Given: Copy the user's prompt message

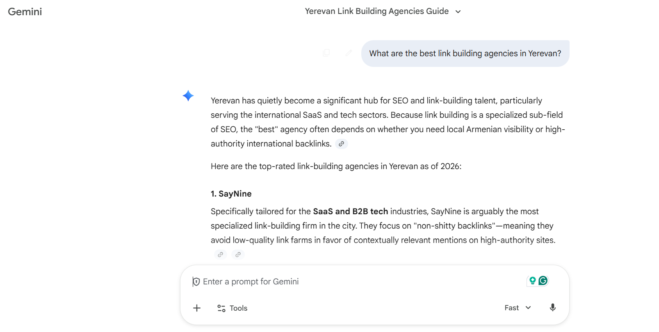Looking at the screenshot, I should click(326, 53).
